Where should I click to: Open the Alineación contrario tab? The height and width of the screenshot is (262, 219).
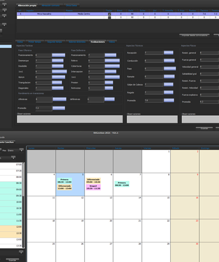pyautogui.click(x=50, y=6)
